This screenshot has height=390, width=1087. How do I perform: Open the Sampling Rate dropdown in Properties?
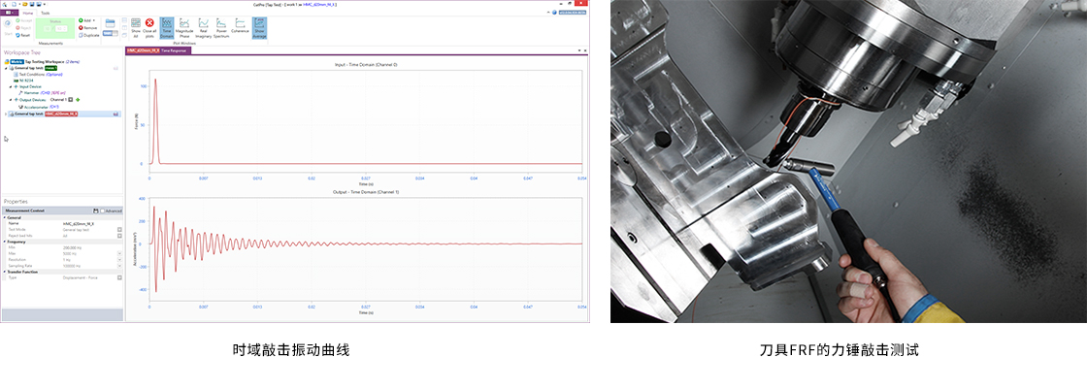tap(119, 264)
